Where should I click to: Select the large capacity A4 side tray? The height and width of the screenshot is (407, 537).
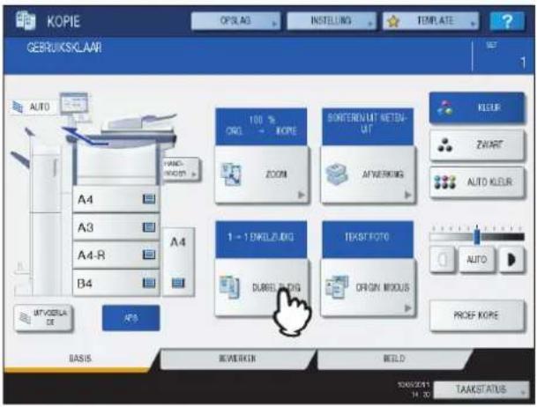[x=178, y=262]
